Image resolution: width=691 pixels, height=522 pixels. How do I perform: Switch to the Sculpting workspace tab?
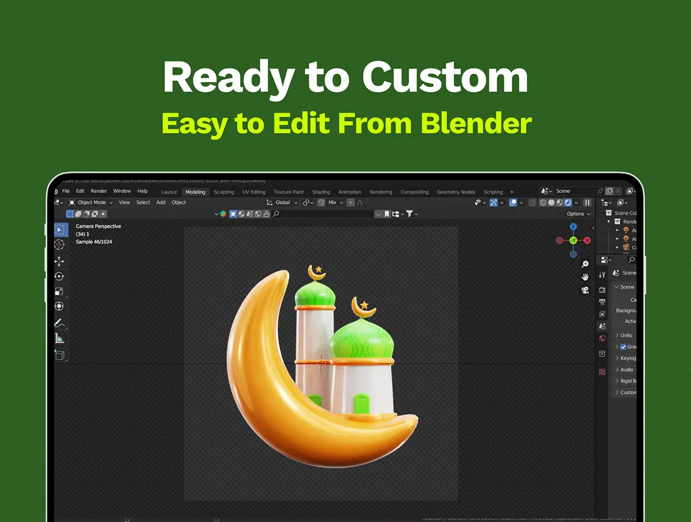pyautogui.click(x=224, y=192)
